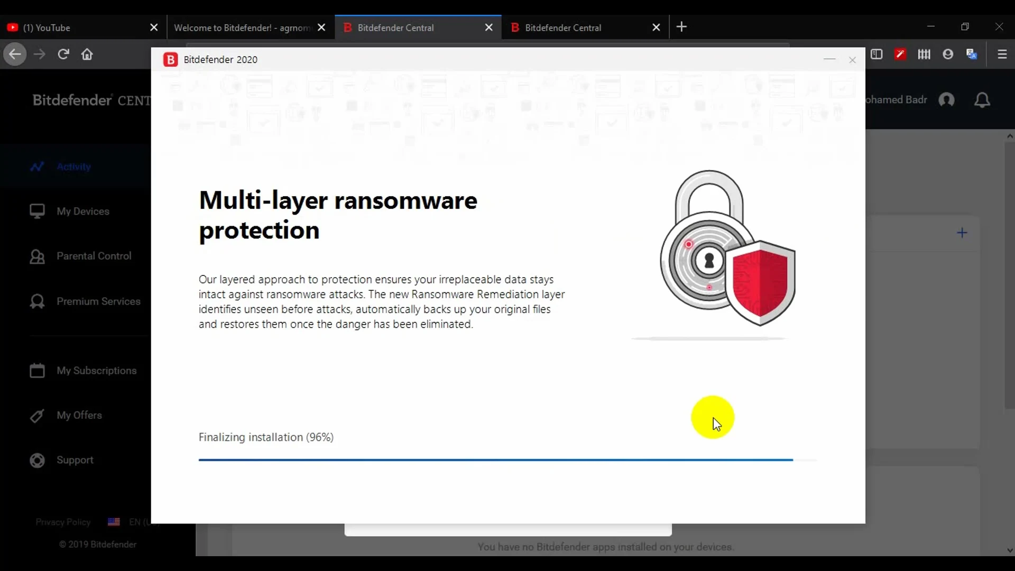Viewport: 1015px width, 571px height.
Task: Click the installation progress bar
Action: click(508, 460)
